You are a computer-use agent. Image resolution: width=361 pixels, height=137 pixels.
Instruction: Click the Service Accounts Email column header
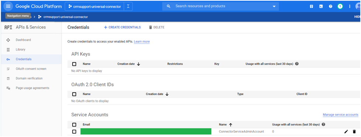[86, 124]
